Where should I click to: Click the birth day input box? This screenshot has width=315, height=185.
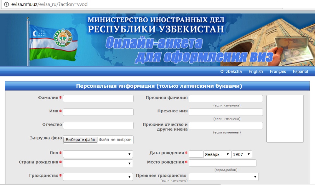pyautogui.click(x=196, y=154)
